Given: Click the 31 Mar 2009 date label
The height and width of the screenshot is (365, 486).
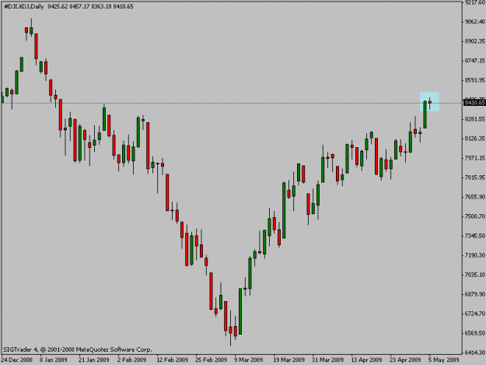Looking at the screenshot, I should [328, 360].
